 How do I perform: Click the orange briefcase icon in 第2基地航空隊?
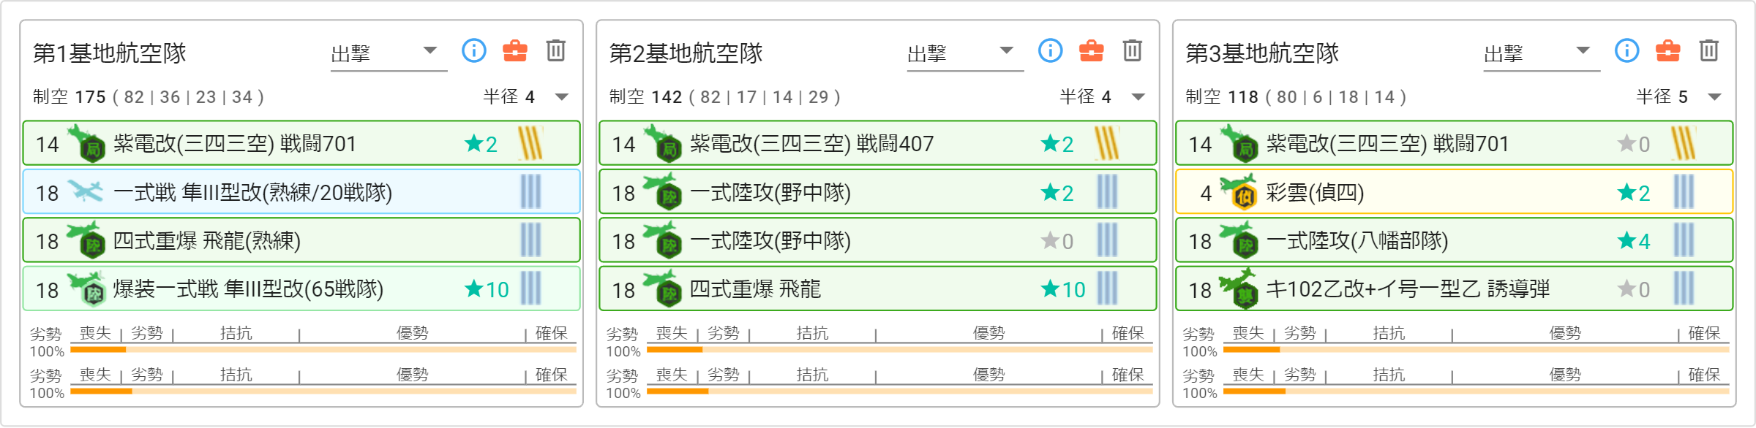click(x=1092, y=50)
